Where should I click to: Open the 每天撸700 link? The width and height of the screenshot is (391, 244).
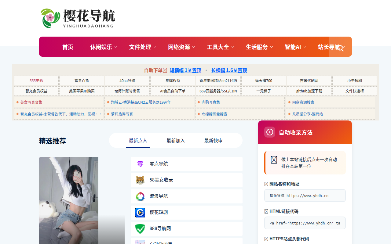[x=264, y=81]
